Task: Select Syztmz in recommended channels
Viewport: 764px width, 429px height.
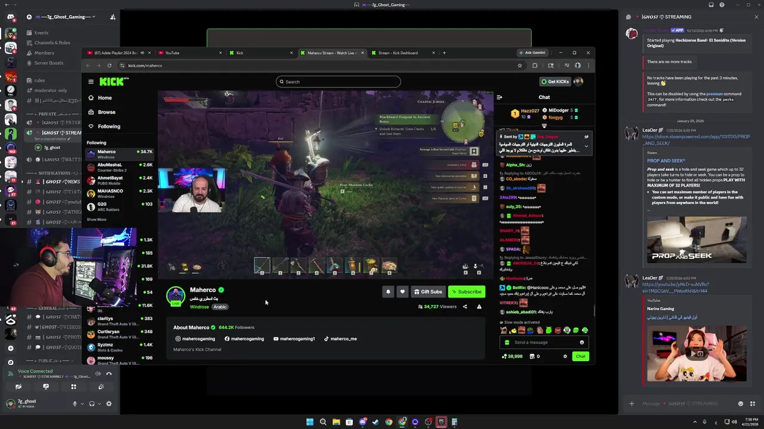Action: tap(120, 347)
